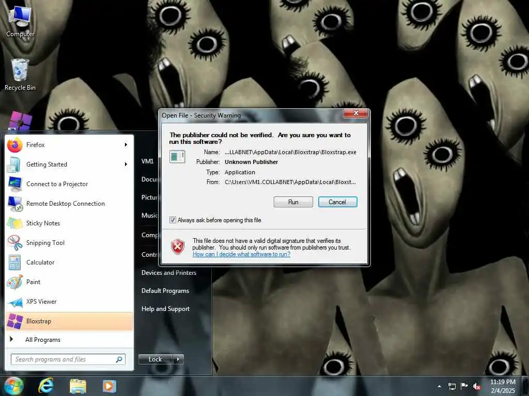Click the Connect to a Projector icon
Viewport: 529px width, 396px height.
tap(15, 184)
